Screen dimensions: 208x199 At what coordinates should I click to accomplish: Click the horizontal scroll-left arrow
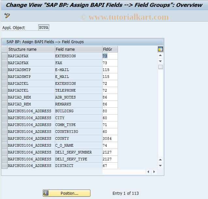148,172
